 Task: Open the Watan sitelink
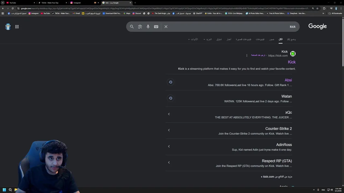click(286, 96)
